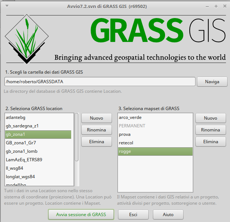Screen dimensions: 230x222
Task: Select the gb_sardegna_z1 location
Action: [x=38, y=126]
